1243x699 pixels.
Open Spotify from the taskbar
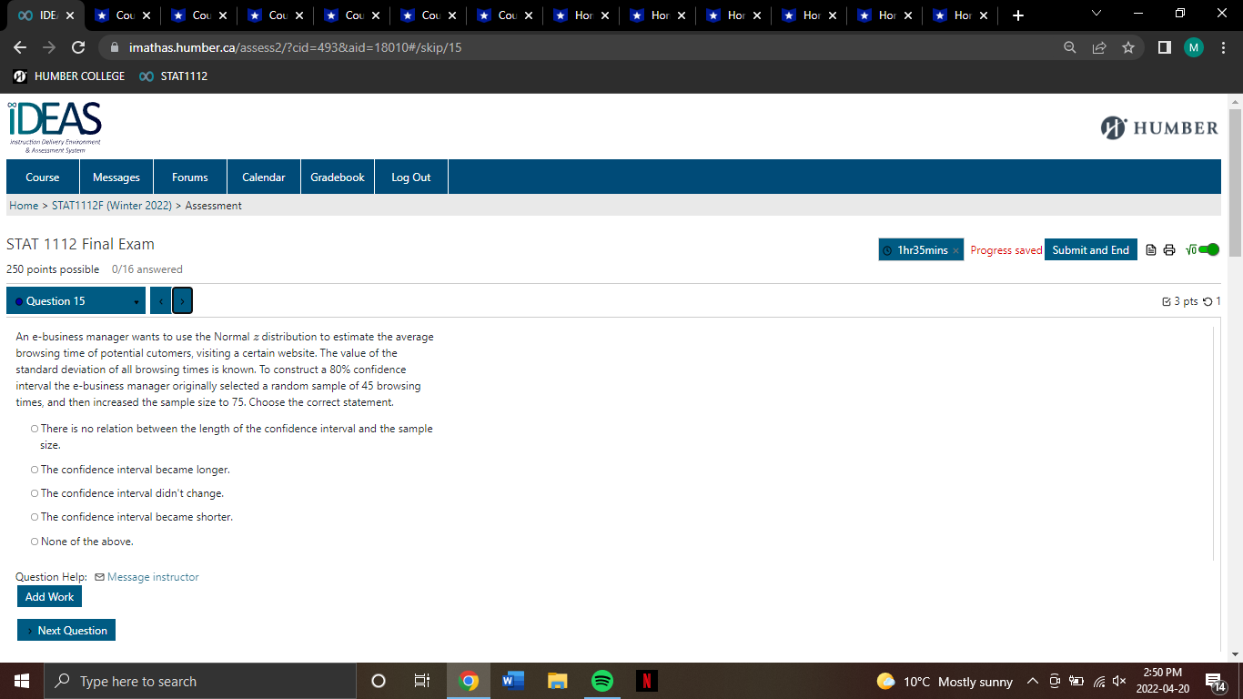(602, 681)
